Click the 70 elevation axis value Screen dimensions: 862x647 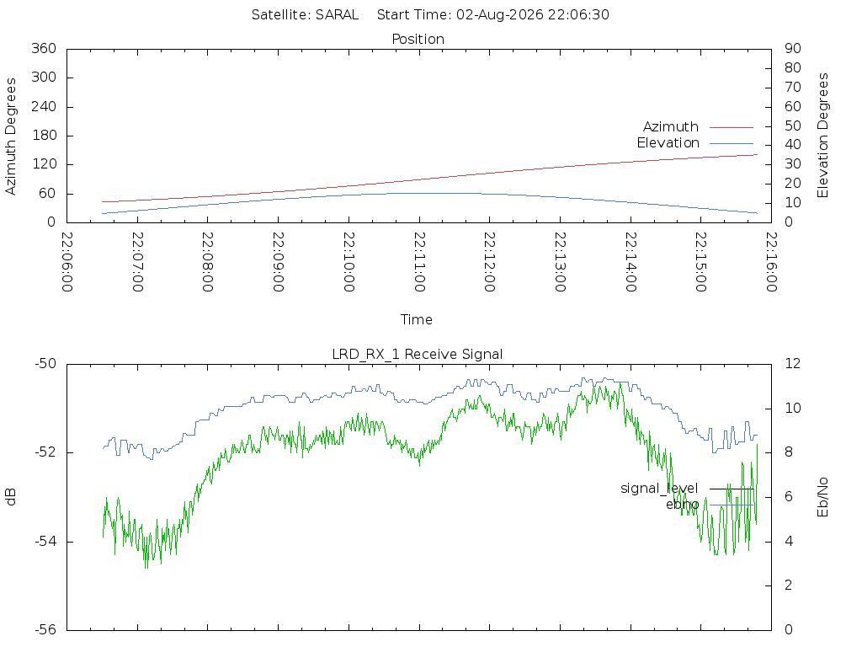(793, 87)
